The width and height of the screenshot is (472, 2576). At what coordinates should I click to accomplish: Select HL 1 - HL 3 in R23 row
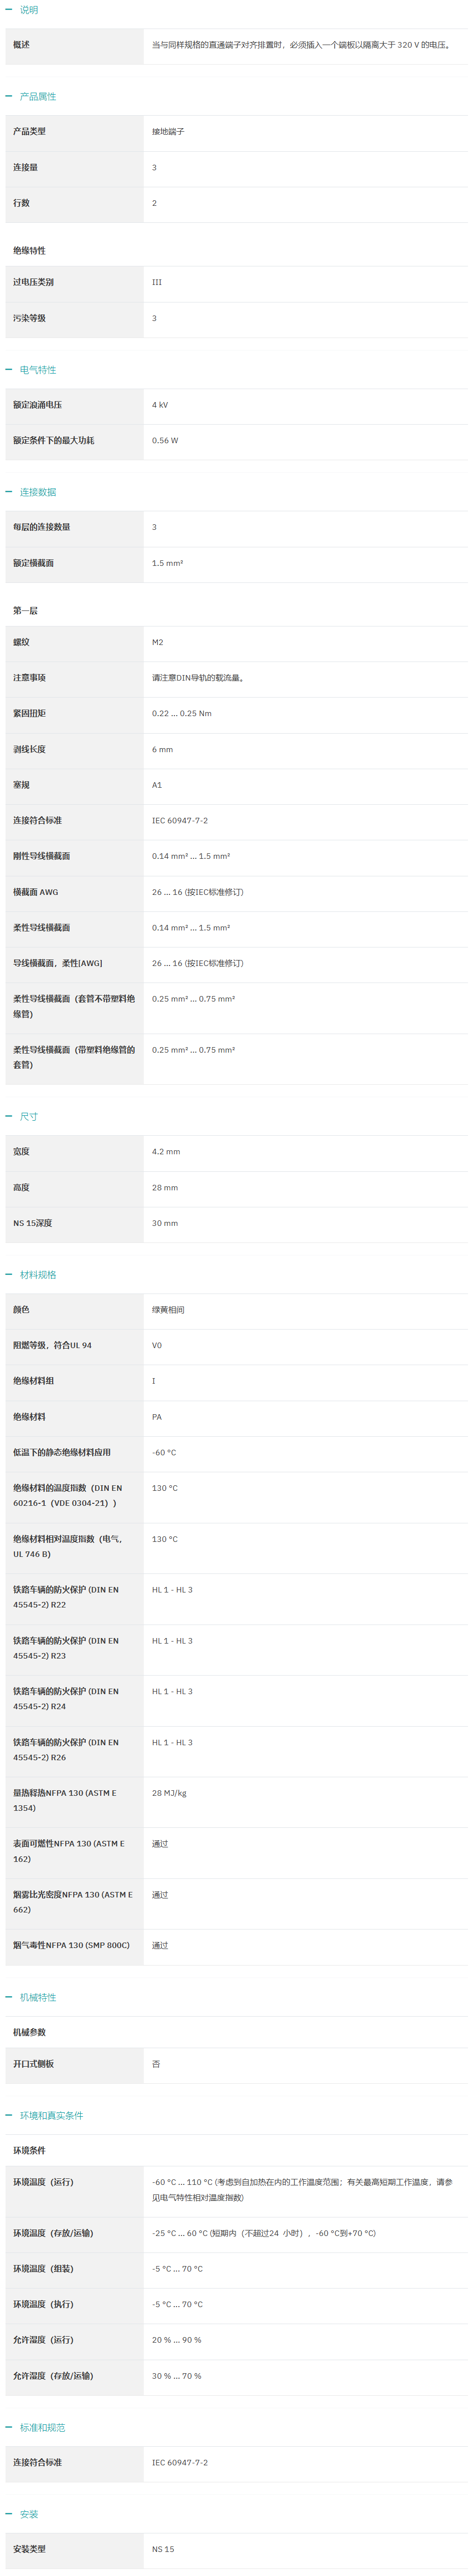[x=172, y=1640]
